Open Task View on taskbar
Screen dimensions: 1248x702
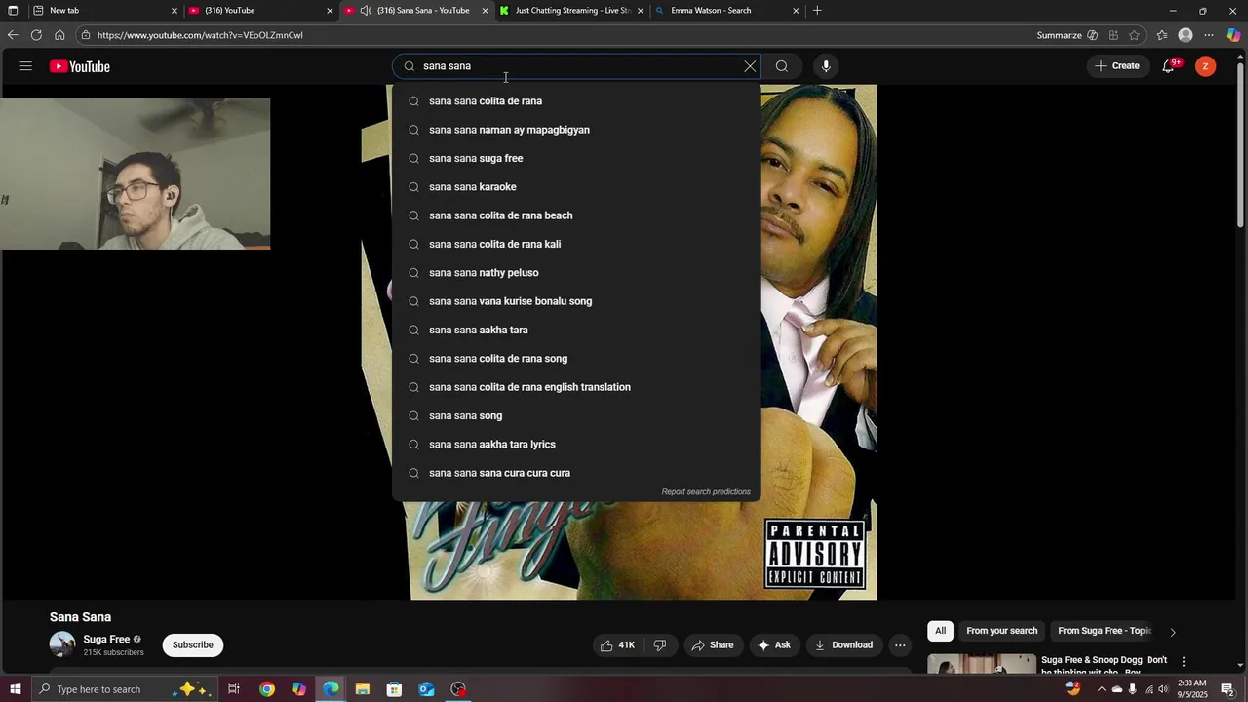pyautogui.click(x=234, y=689)
